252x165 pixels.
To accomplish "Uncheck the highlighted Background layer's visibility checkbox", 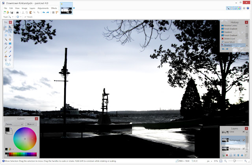I will 244,140.
